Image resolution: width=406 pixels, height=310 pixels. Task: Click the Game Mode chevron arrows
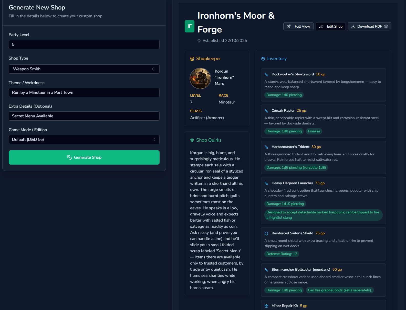tap(154, 140)
